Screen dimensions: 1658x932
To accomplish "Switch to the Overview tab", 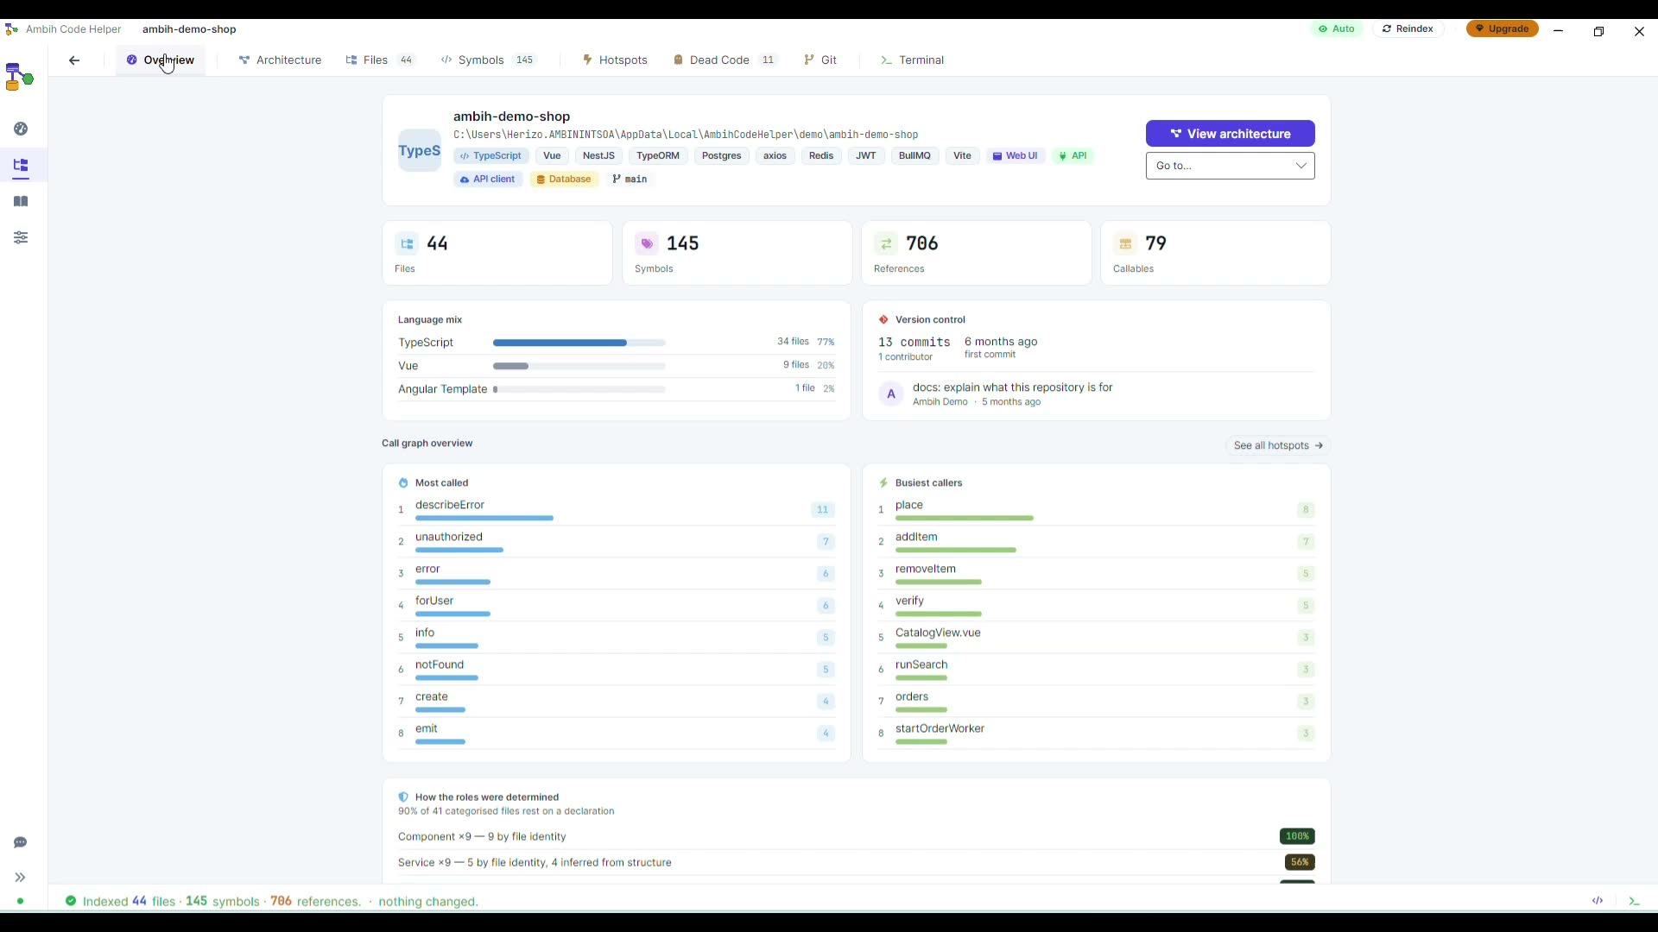I will point(161,60).
